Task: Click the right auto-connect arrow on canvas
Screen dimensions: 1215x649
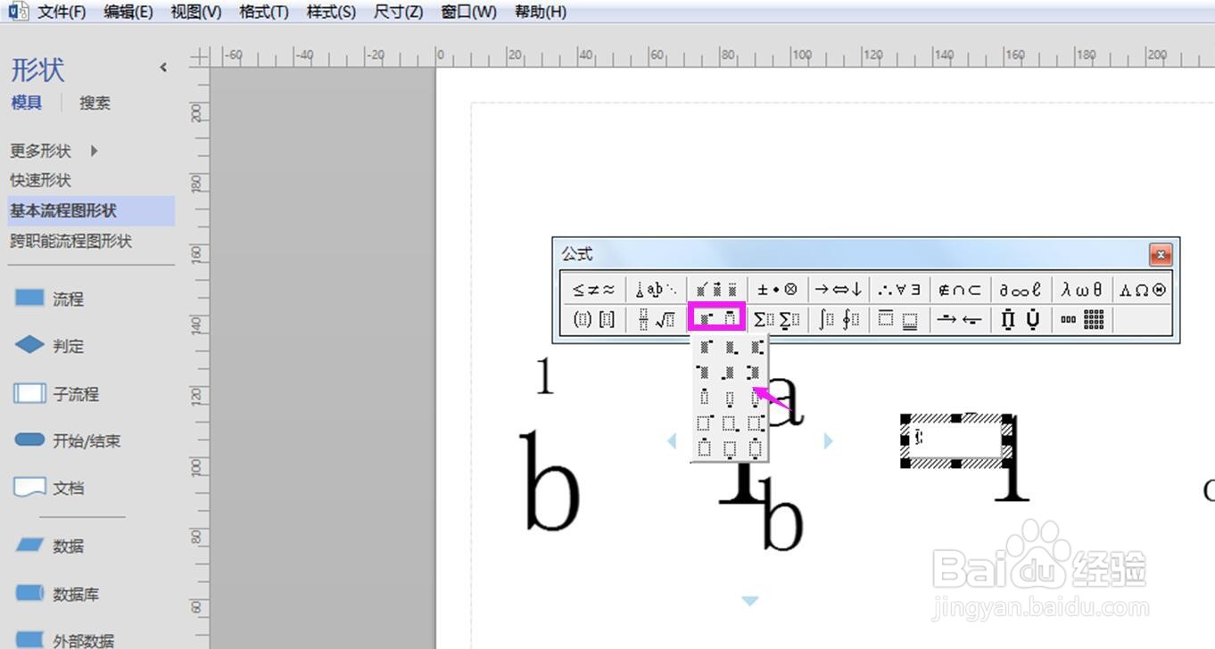Action: [x=828, y=440]
